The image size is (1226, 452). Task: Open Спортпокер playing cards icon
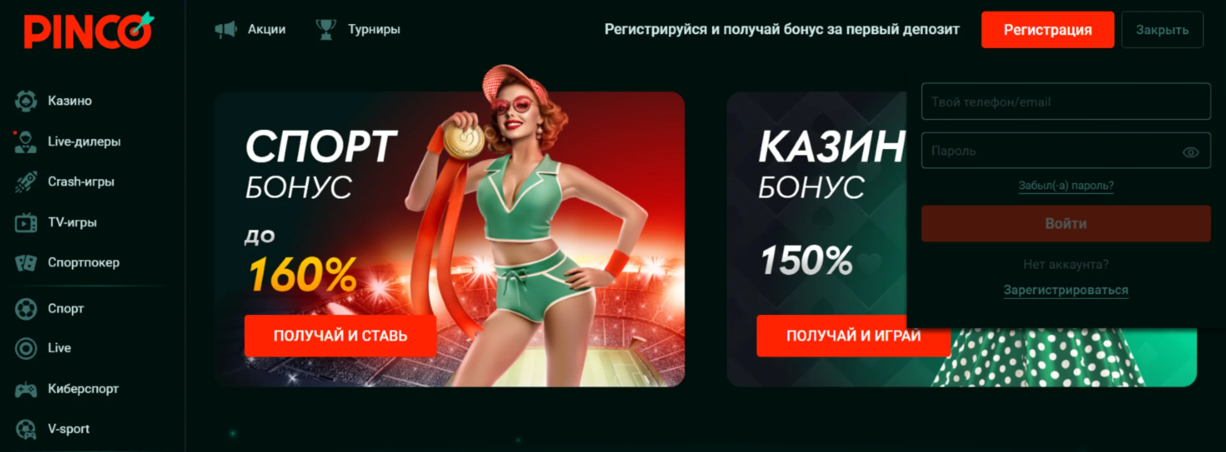click(26, 263)
